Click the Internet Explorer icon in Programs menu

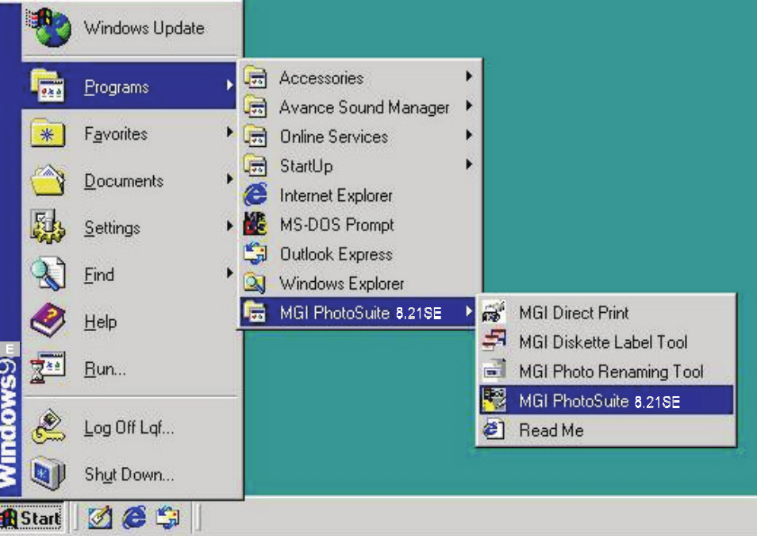click(x=256, y=195)
